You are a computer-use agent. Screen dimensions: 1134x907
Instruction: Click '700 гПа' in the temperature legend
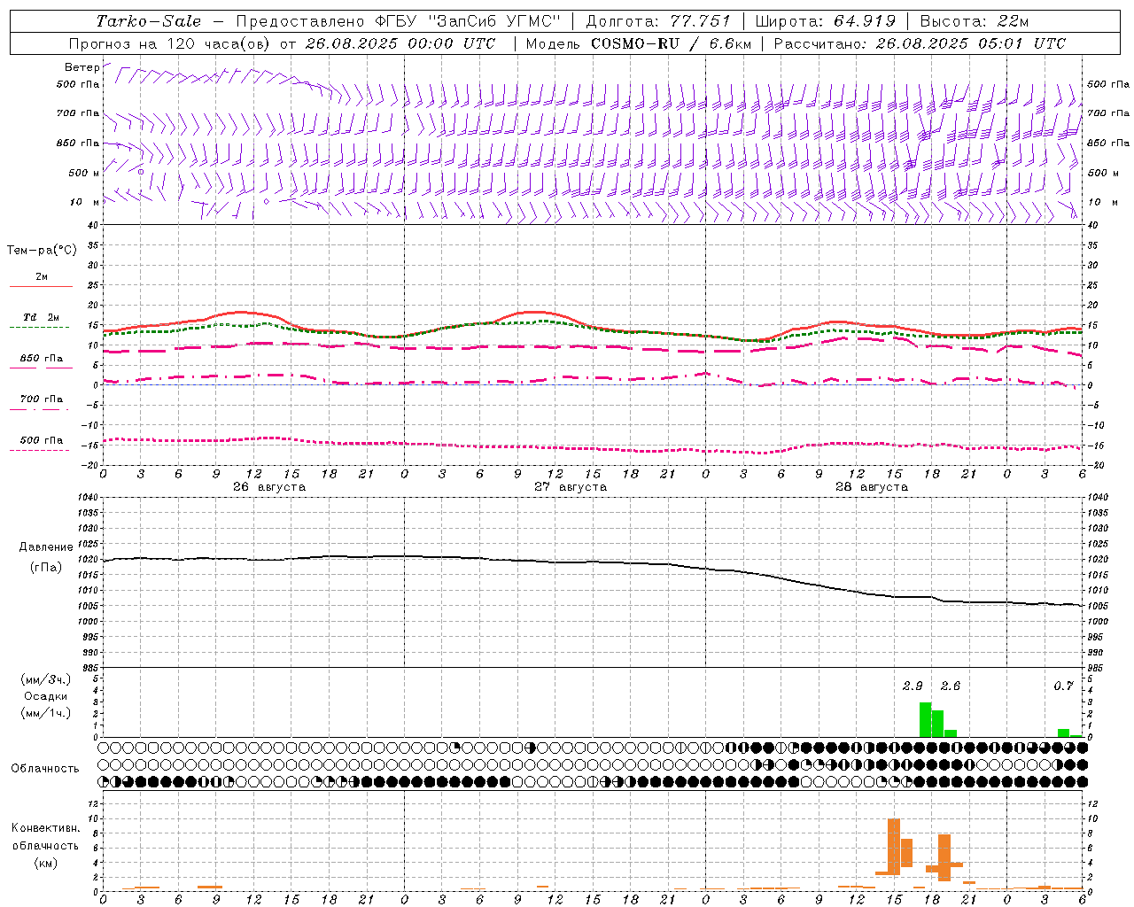coord(42,399)
